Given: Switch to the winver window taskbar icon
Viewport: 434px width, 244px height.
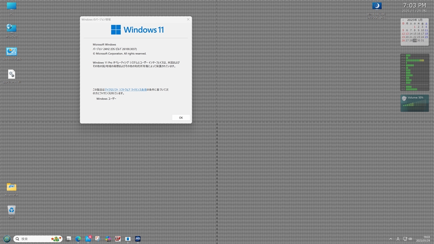Looking at the screenshot, I should pyautogui.click(x=128, y=239).
